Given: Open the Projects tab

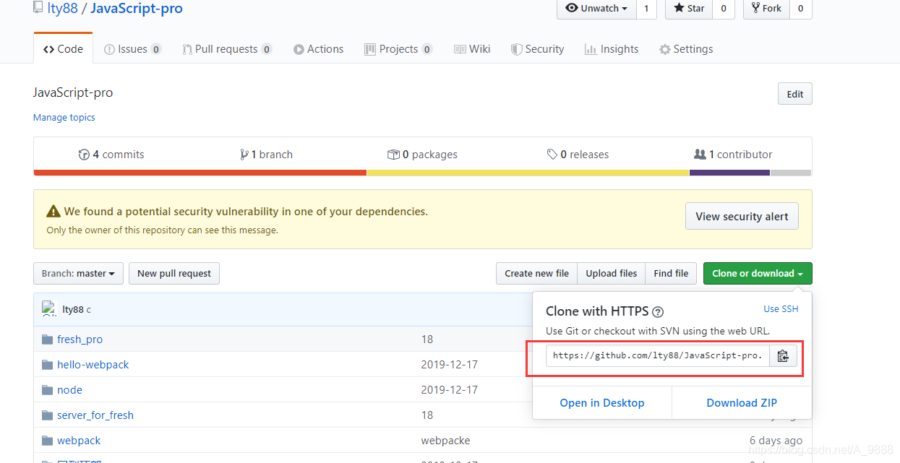Looking at the screenshot, I should (x=398, y=49).
